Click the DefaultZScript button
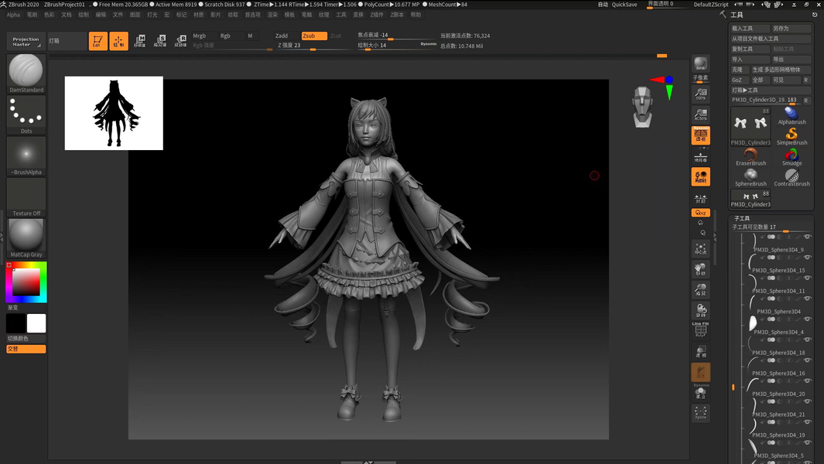Screen dimensions: 824x464 [711, 4]
